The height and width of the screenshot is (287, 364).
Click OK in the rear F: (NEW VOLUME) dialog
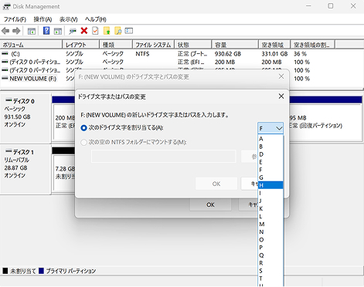pos(210,204)
